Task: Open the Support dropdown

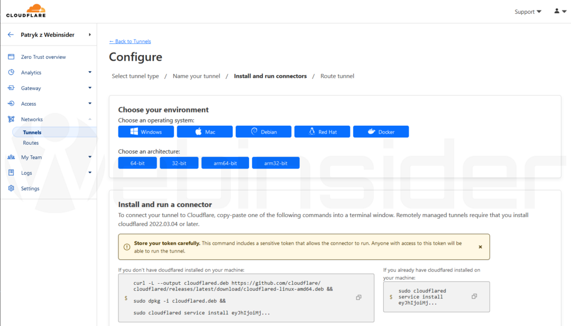Action: [528, 12]
